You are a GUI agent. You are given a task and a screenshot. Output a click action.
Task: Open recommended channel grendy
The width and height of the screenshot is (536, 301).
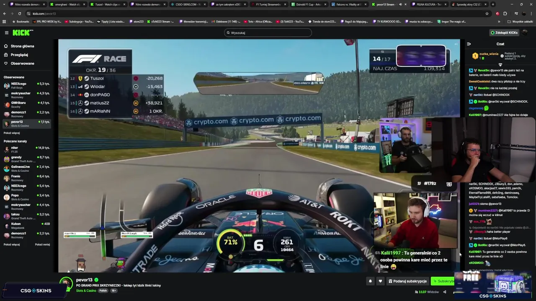[x=26, y=159]
